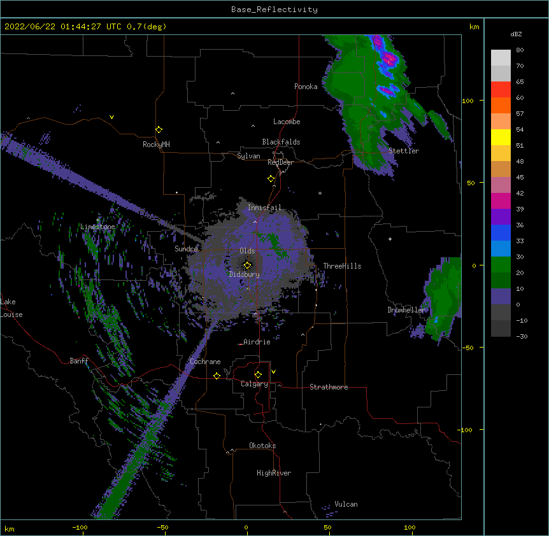
Task: Click the Innisfail town label
Action: pos(264,208)
